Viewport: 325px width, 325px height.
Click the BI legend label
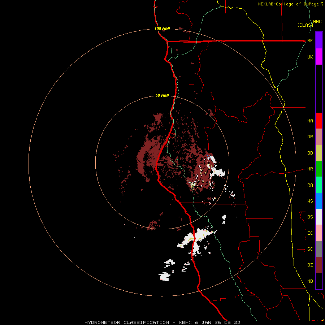tap(310, 265)
